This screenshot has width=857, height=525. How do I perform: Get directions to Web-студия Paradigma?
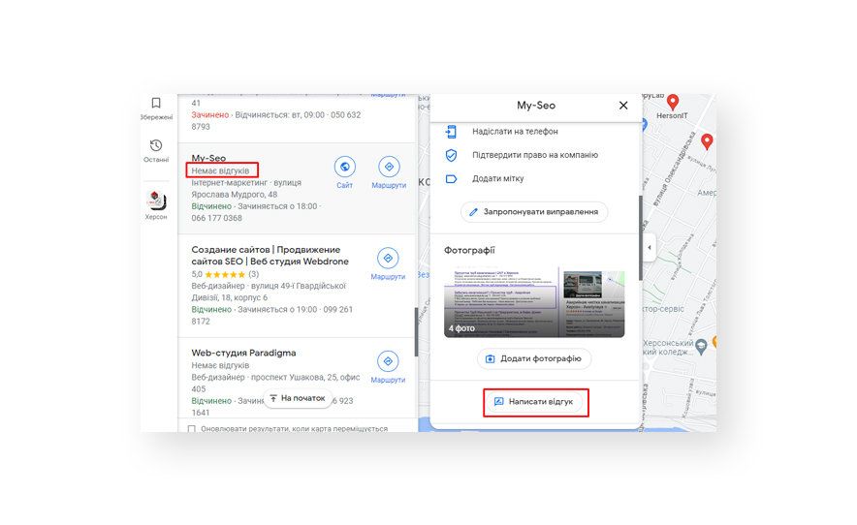point(388,361)
